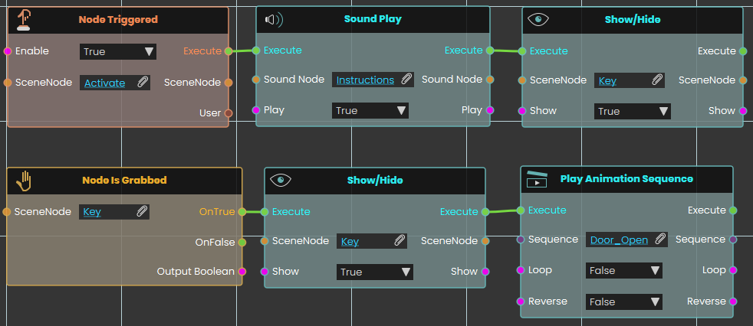Open the Instructions sound node link
Viewport: 753px width, 326px height.
click(x=365, y=80)
